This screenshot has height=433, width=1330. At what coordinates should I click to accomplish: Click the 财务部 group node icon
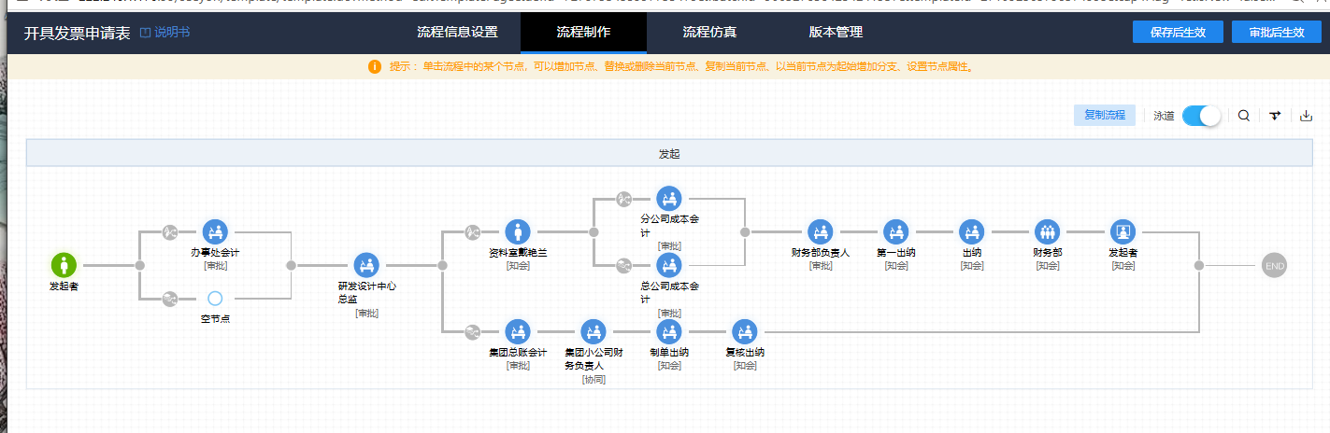pyautogui.click(x=1048, y=231)
